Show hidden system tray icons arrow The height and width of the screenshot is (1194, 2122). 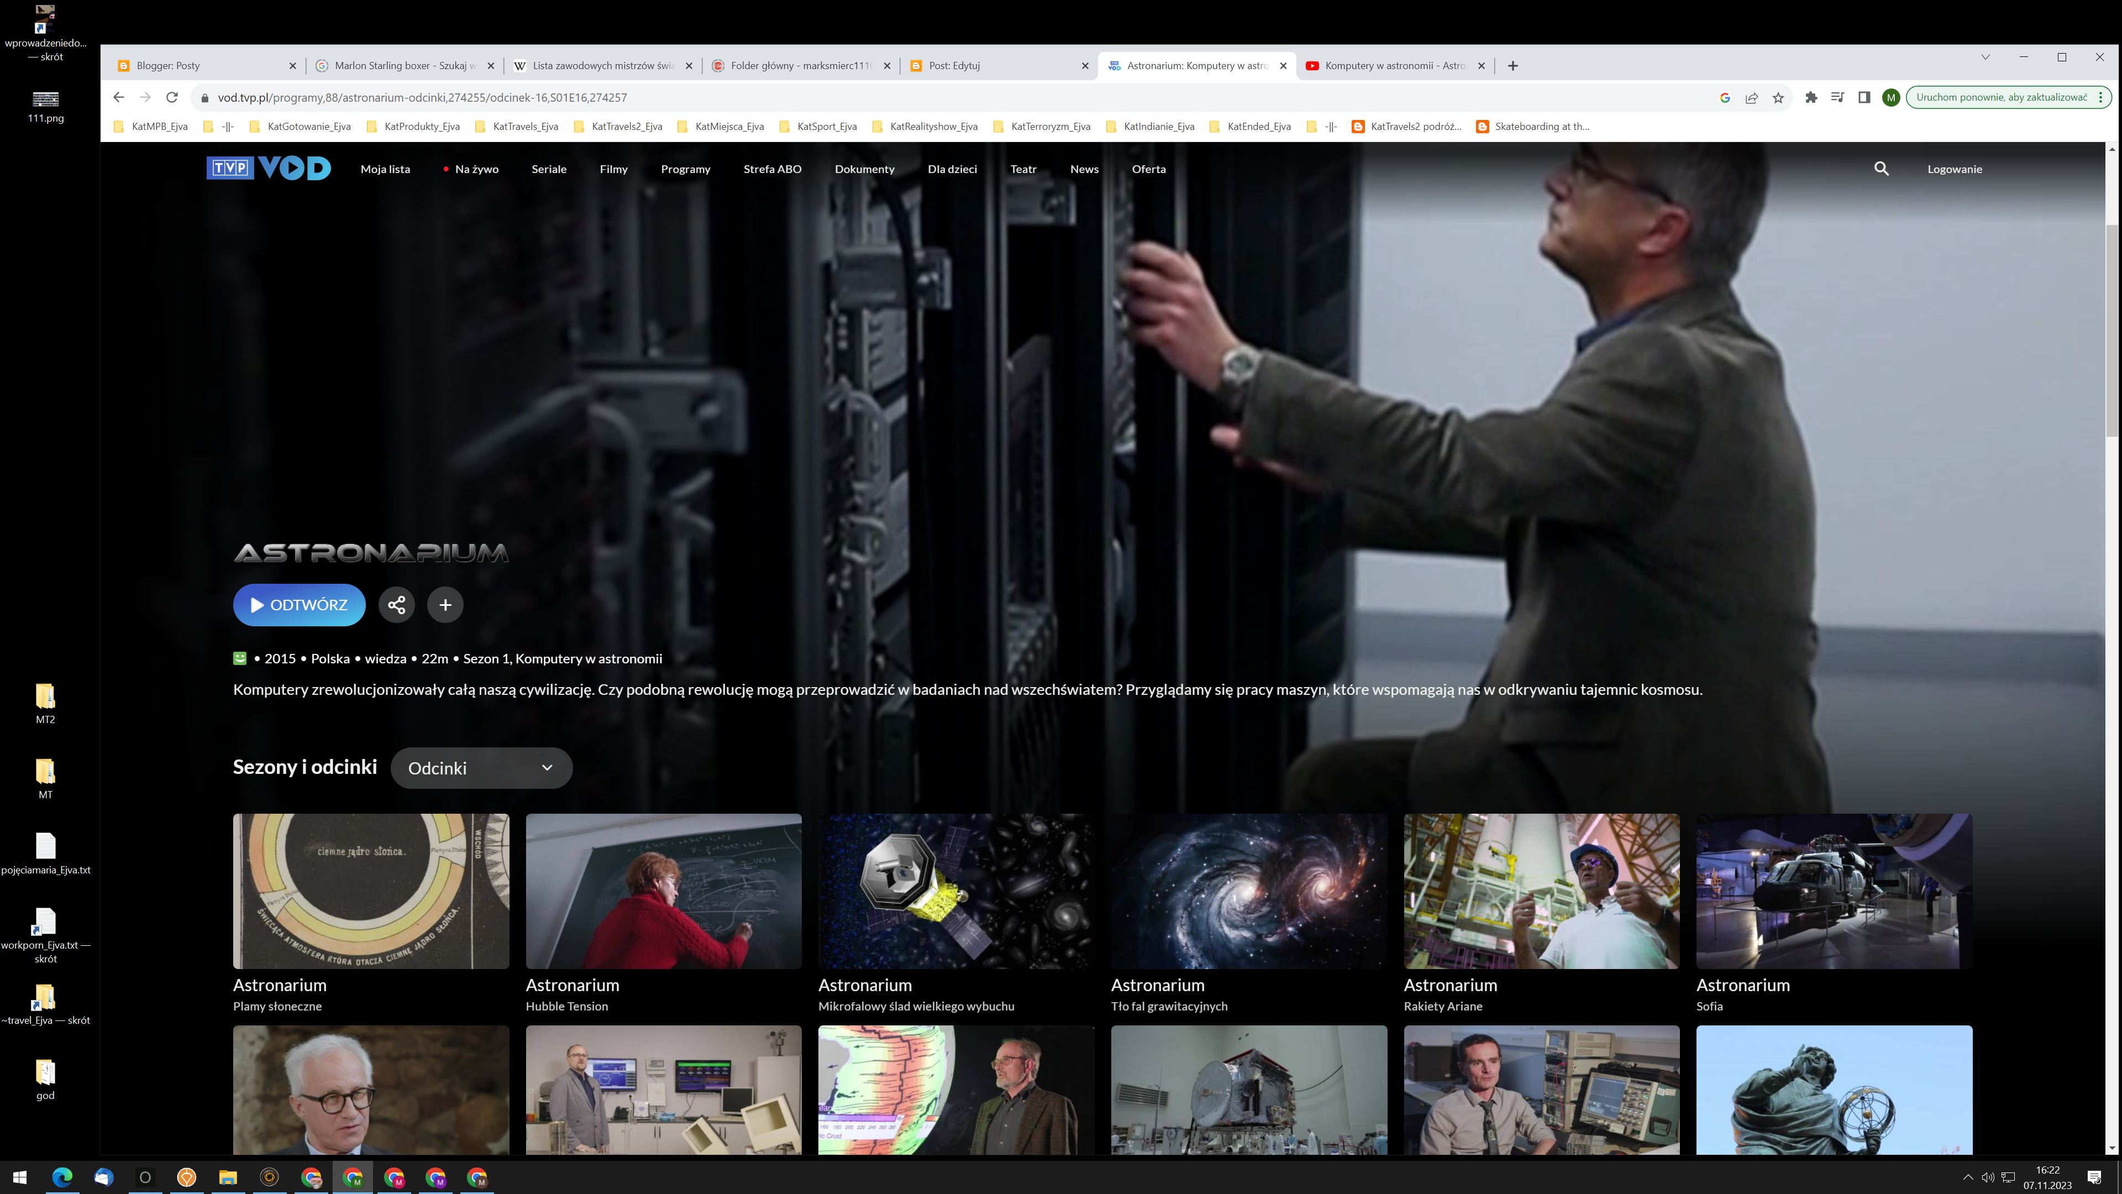click(x=1968, y=1177)
